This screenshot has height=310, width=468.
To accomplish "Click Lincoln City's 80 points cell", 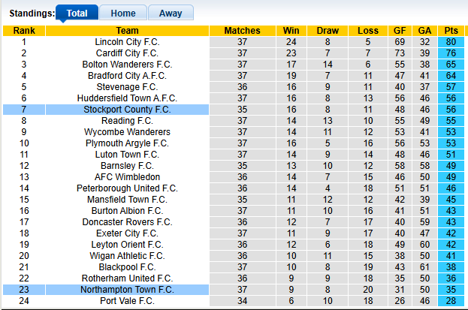I will click(451, 42).
